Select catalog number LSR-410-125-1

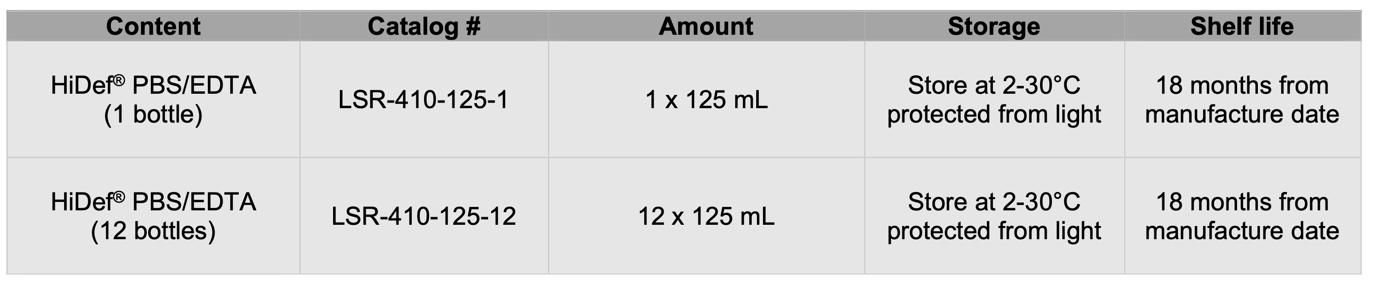tap(424, 99)
